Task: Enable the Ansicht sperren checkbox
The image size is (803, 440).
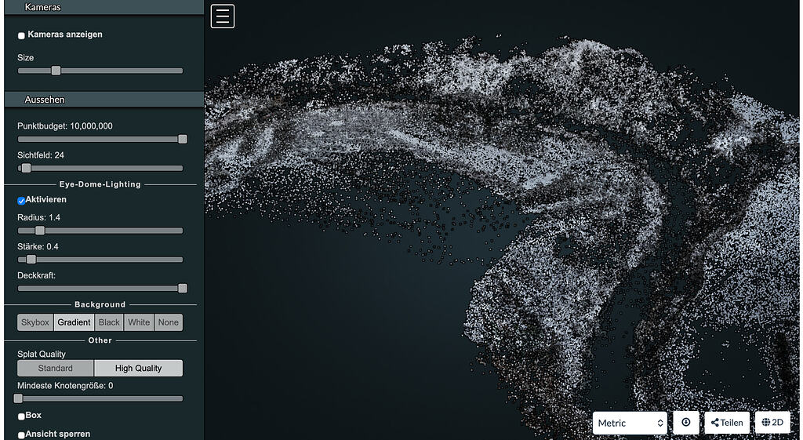Action: (x=21, y=435)
